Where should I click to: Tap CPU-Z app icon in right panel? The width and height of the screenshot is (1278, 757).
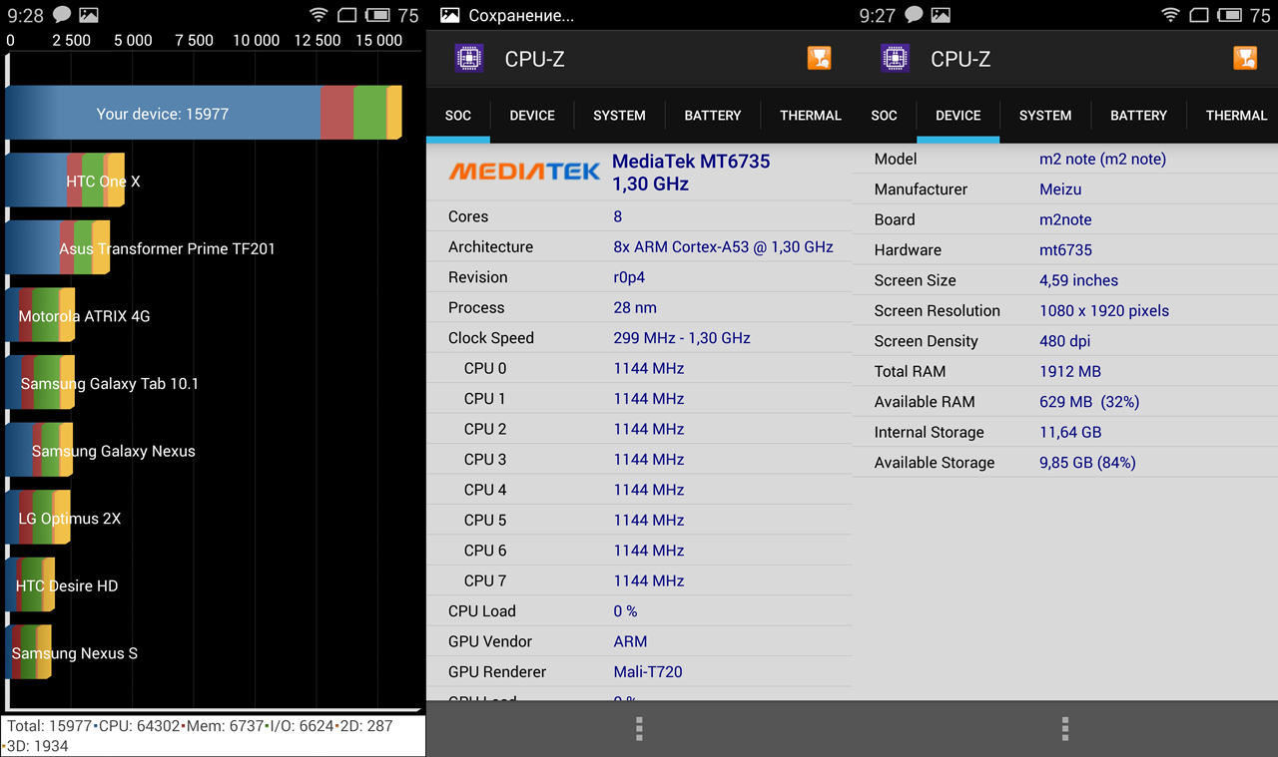pyautogui.click(x=895, y=58)
